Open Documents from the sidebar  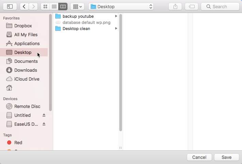click(x=24, y=61)
